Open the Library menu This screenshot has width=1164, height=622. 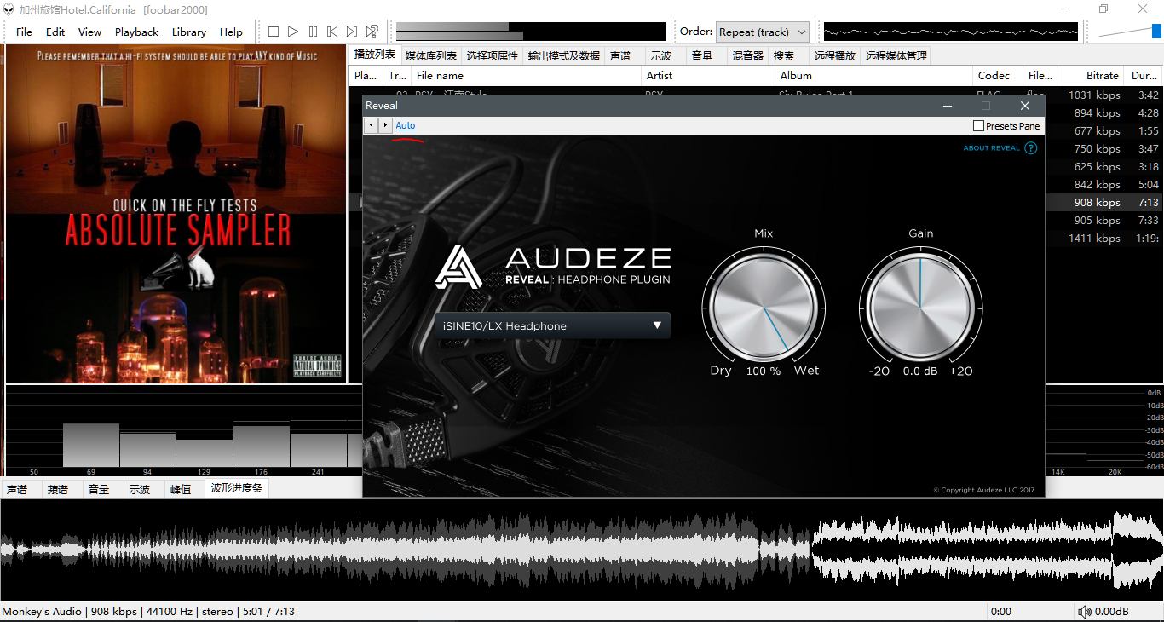click(188, 32)
